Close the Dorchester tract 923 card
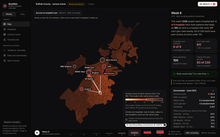Viewport: 220px width, 137px height. [x=213, y=91]
